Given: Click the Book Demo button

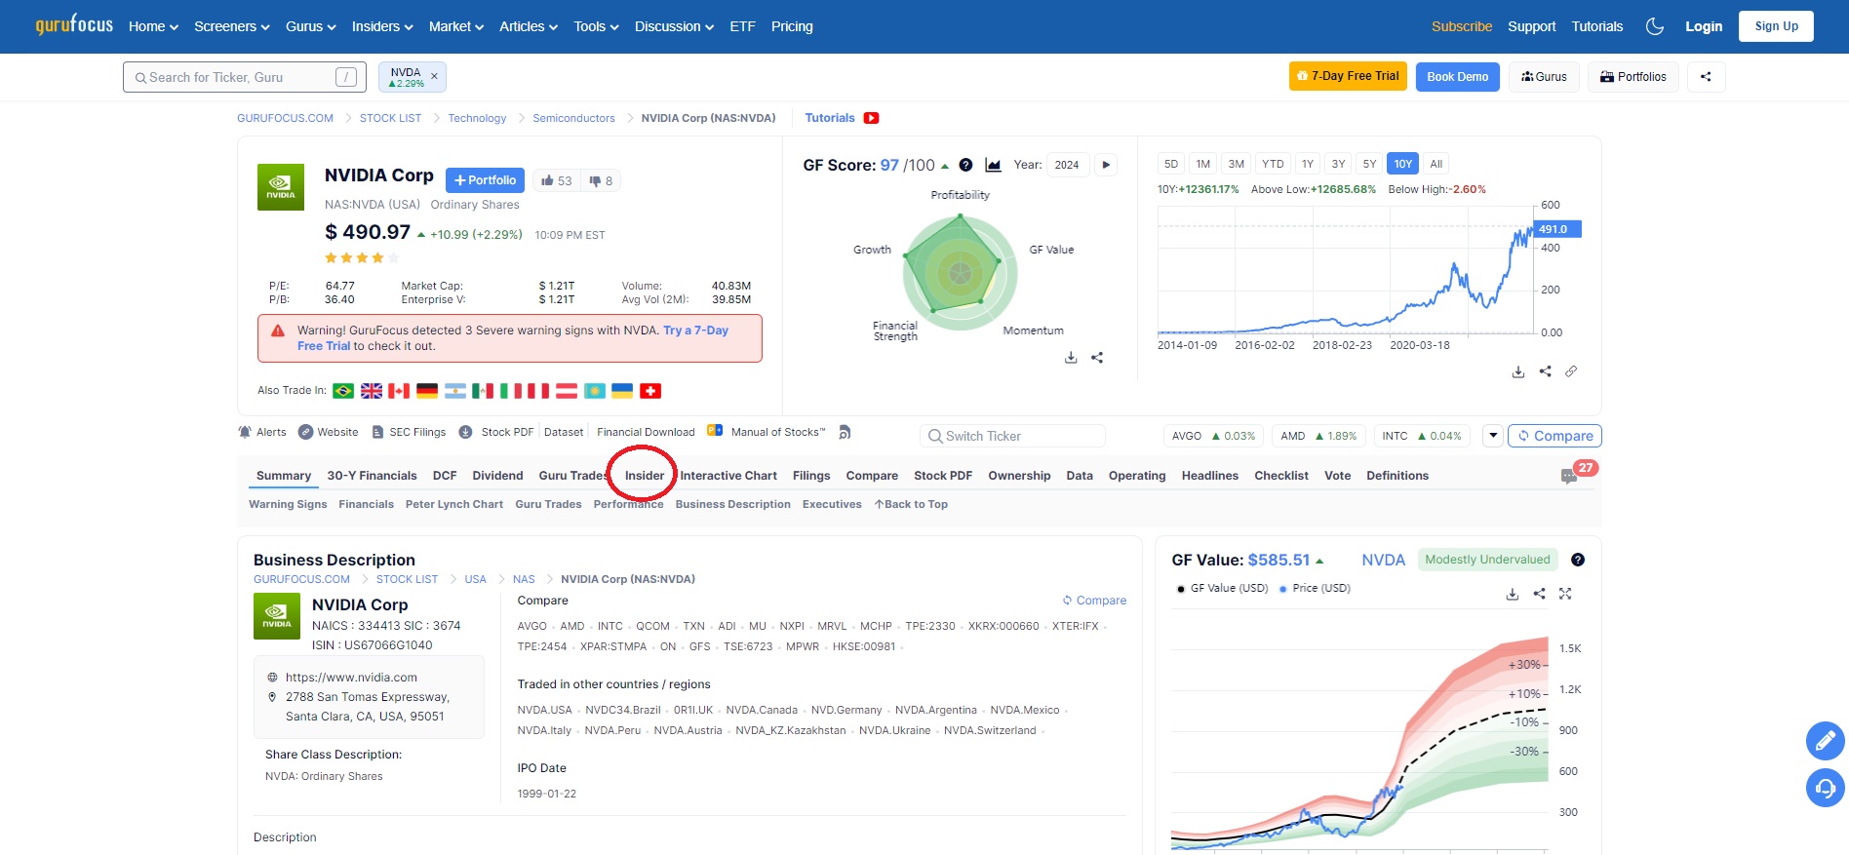Looking at the screenshot, I should [x=1457, y=77].
